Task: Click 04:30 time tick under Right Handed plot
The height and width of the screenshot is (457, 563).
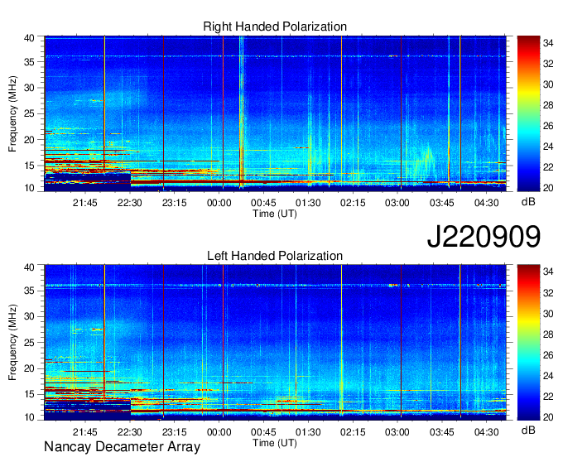Action: tap(487, 203)
